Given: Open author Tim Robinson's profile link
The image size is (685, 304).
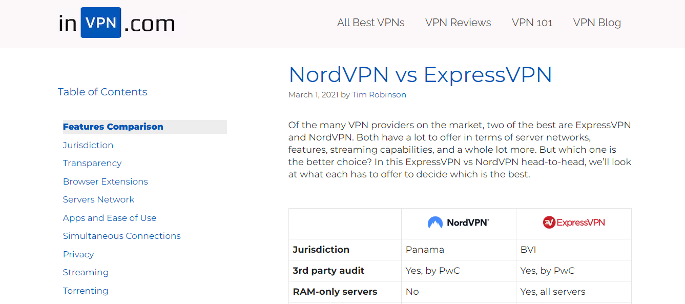Looking at the screenshot, I should 379,95.
